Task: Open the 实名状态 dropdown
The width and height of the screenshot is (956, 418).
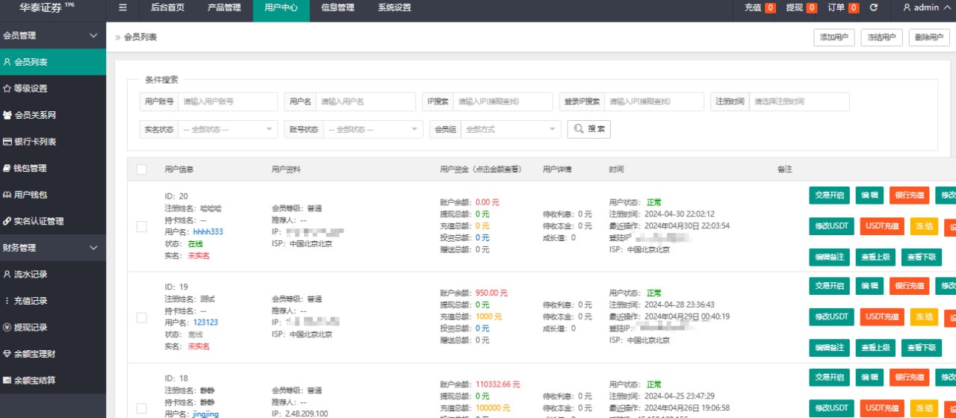Action: [x=228, y=129]
